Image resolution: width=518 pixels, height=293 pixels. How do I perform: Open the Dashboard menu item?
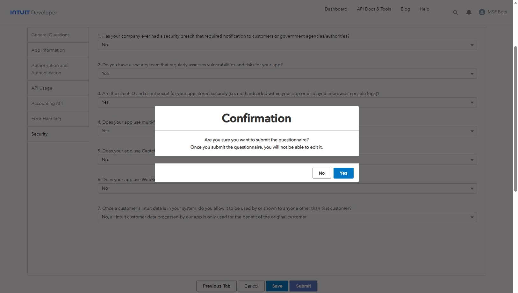click(x=336, y=9)
